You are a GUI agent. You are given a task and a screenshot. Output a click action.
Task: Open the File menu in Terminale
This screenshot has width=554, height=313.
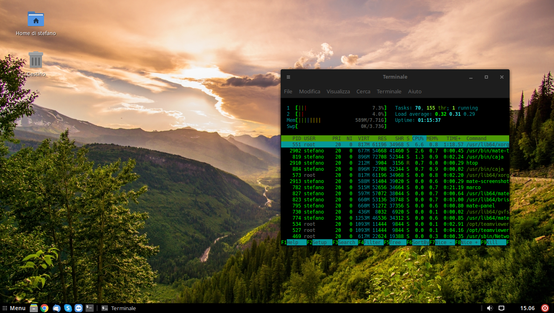pos(288,91)
